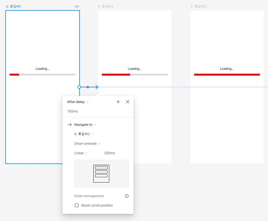This screenshot has width=268, height=221.
Task: Open the After delay trigger dropdown
Action: click(x=78, y=102)
